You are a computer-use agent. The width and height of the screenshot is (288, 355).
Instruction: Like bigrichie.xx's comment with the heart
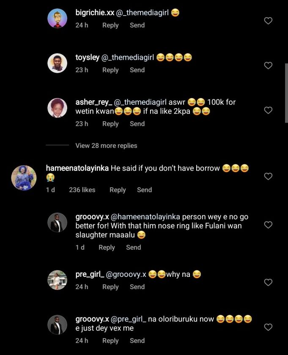(x=268, y=21)
